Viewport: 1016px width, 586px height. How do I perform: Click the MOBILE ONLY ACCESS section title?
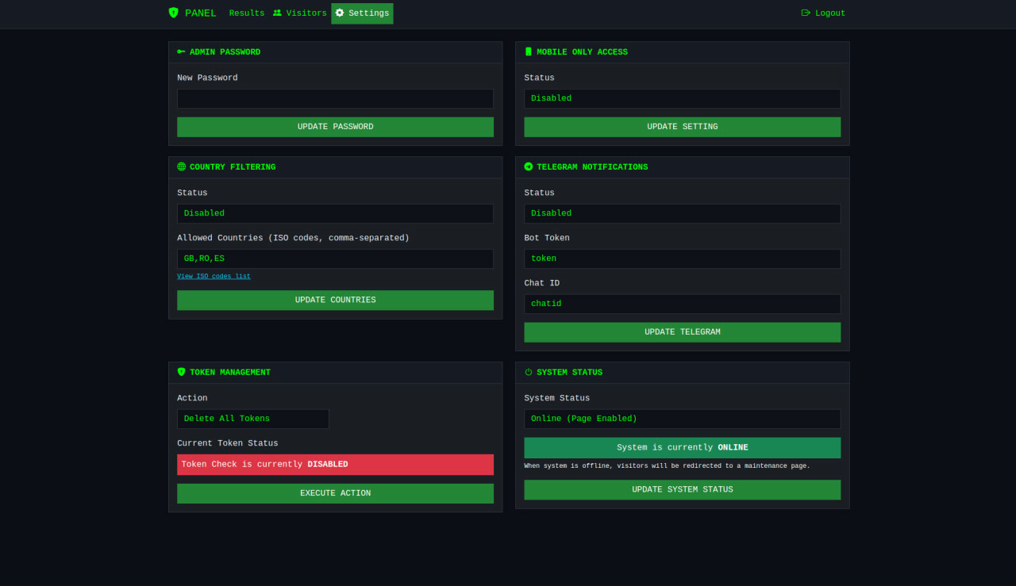pyautogui.click(x=582, y=52)
